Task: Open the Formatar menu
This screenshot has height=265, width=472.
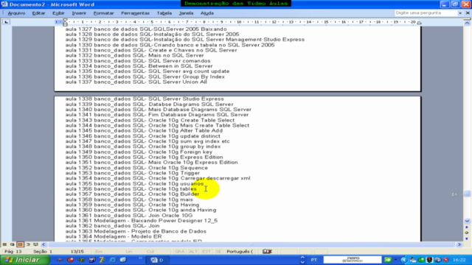Action: coord(103,13)
